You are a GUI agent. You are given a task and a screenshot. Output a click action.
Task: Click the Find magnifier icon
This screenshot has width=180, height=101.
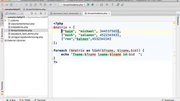click(x=41, y=5)
